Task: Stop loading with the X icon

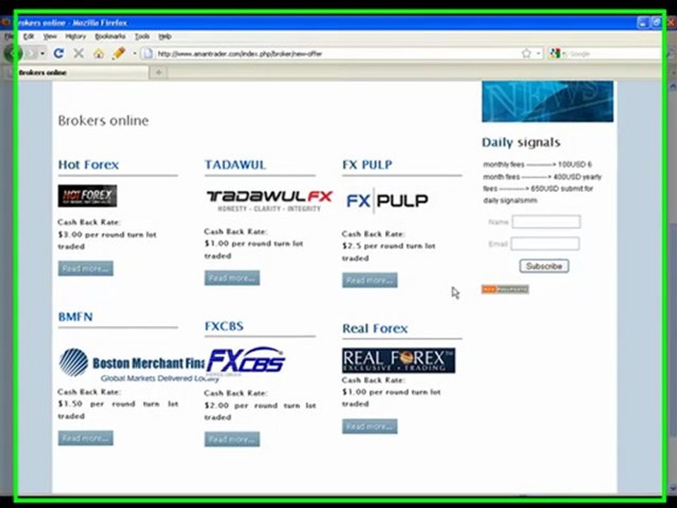Action: point(78,54)
